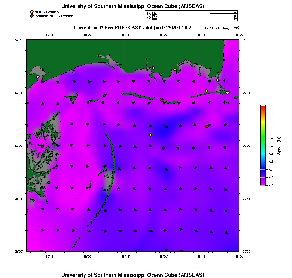
Task: Click yellow station on mainland coast west of 88°30'
Action: click(153, 68)
